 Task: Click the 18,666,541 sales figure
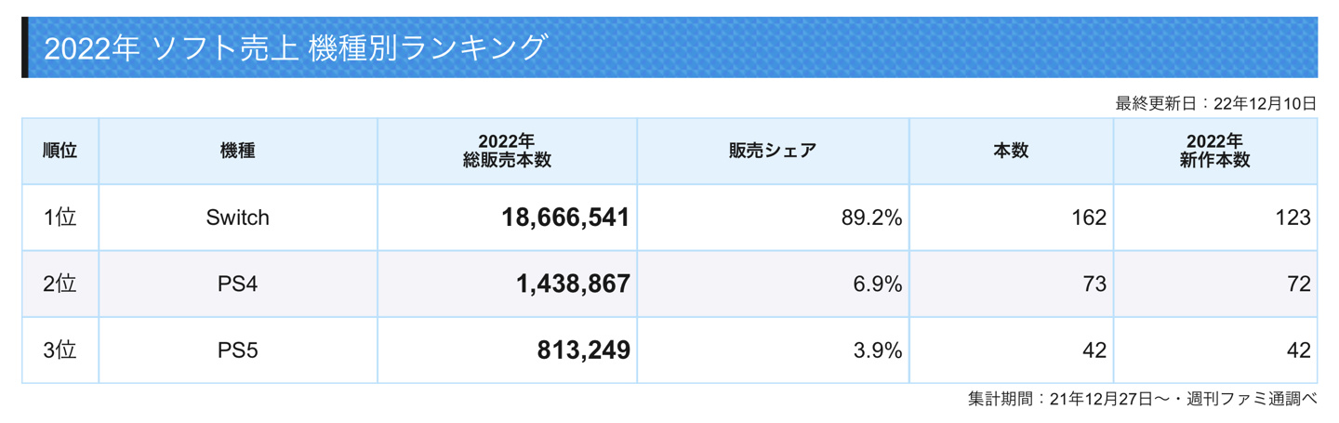tap(565, 218)
